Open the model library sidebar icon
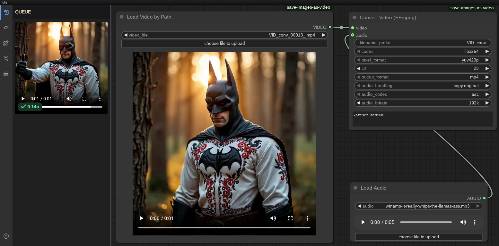499x246 pixels. (x=6, y=43)
